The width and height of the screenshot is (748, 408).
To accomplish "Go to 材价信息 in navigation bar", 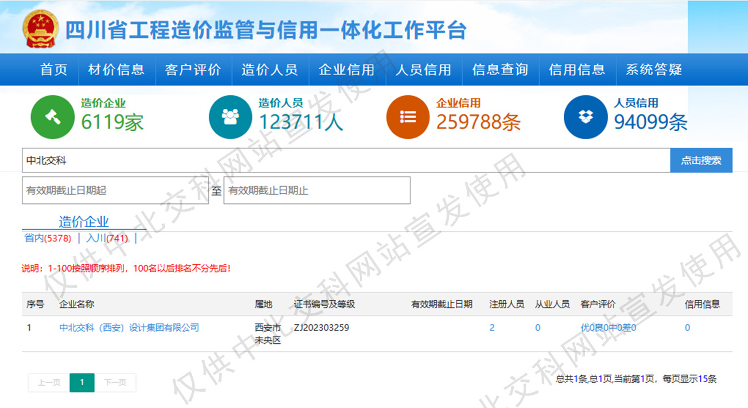I will [117, 70].
